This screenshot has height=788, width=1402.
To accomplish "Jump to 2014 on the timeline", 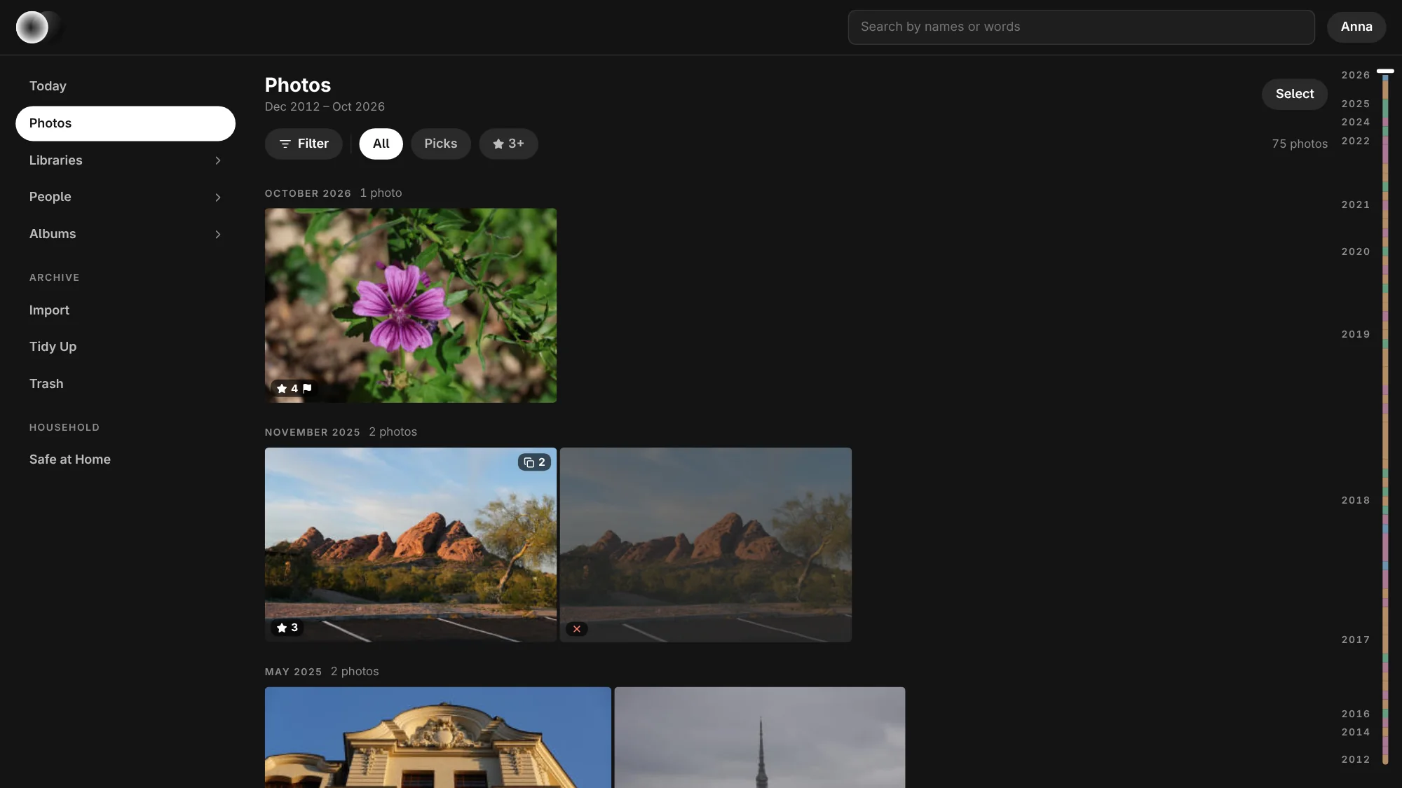I will coord(1355,732).
